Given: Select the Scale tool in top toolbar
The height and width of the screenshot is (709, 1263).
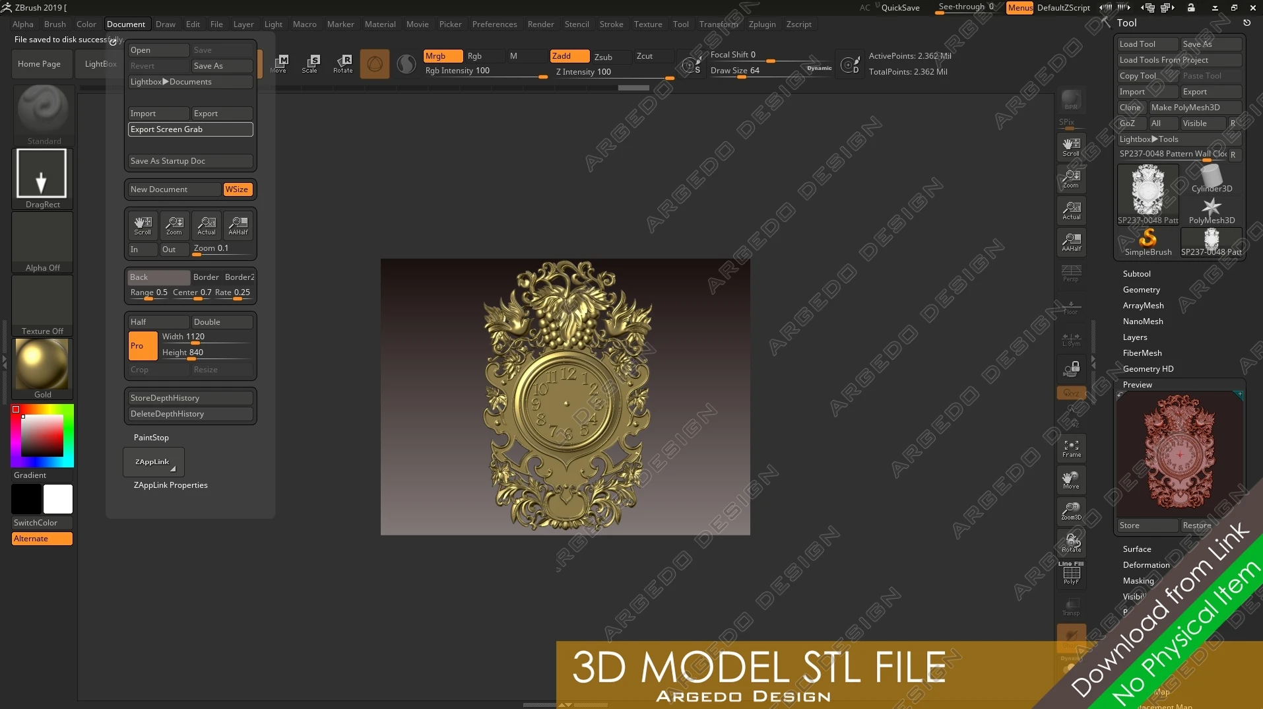Looking at the screenshot, I should (x=309, y=63).
